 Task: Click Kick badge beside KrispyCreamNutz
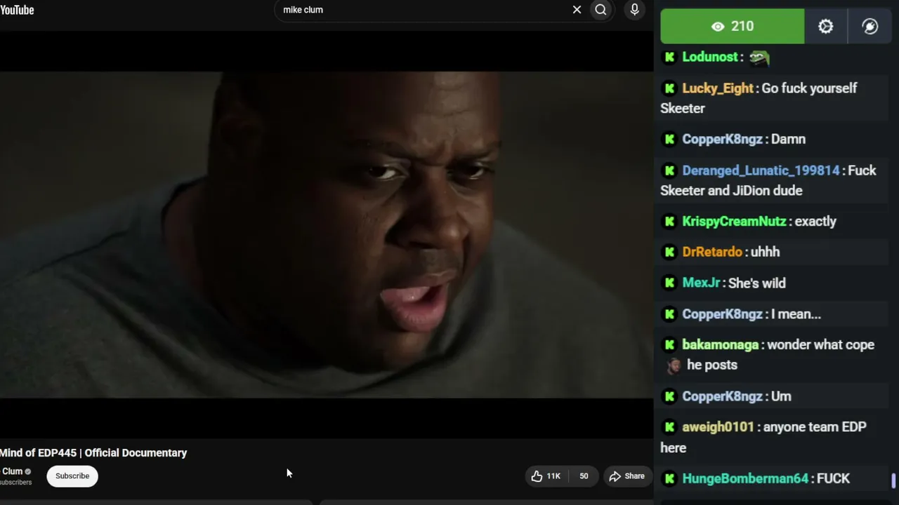coord(669,222)
